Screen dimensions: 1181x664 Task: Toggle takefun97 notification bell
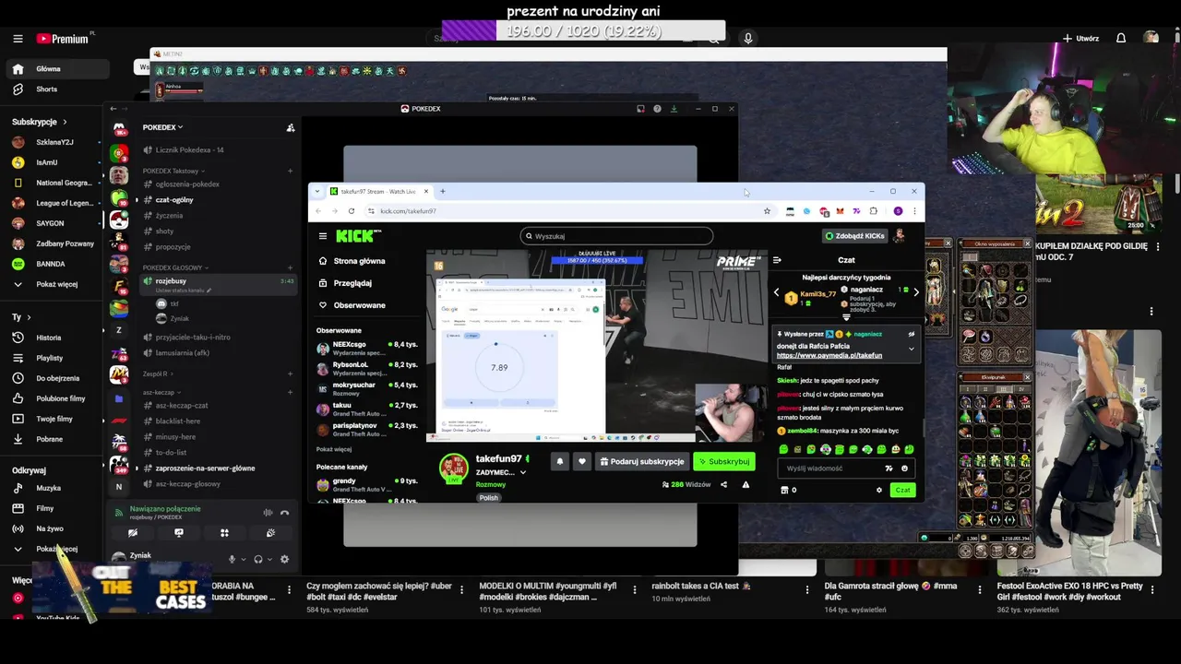559,461
